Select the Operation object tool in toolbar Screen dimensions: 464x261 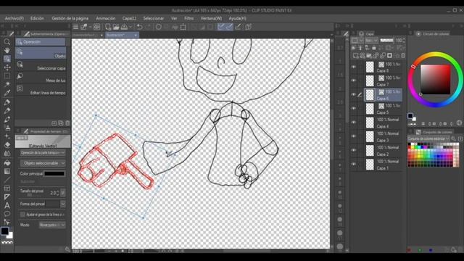pyautogui.click(x=7, y=59)
